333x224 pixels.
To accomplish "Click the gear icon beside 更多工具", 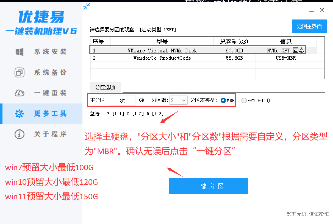I will pos(20,114).
